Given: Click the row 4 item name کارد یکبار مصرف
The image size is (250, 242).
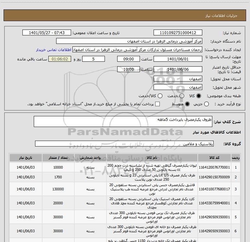Looking at the screenshot, I should (x=152, y=203).
